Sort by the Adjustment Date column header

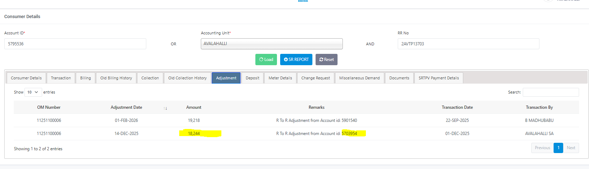126,107
